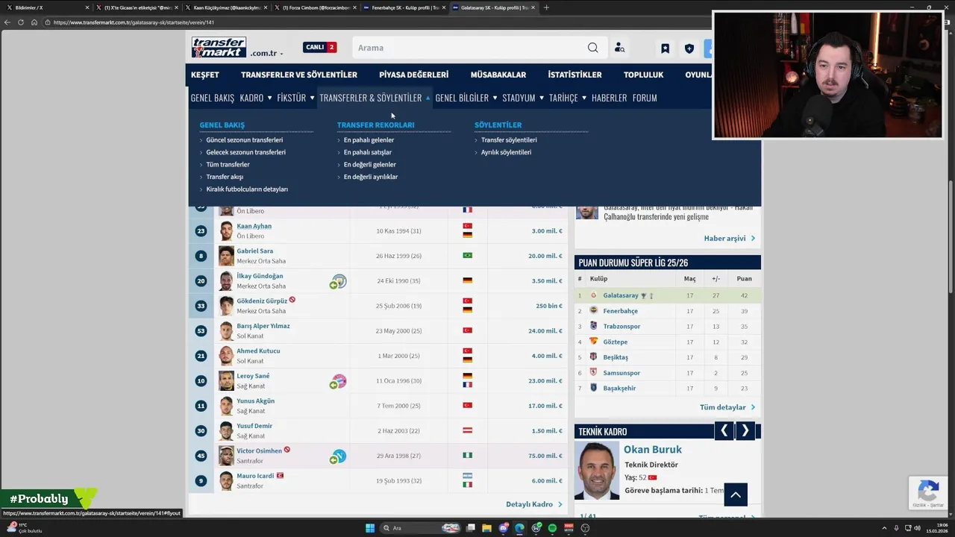Viewport: 955px width, 537px height.
Task: Click the Bayern badge beside Leroy Sané
Action: click(339, 380)
